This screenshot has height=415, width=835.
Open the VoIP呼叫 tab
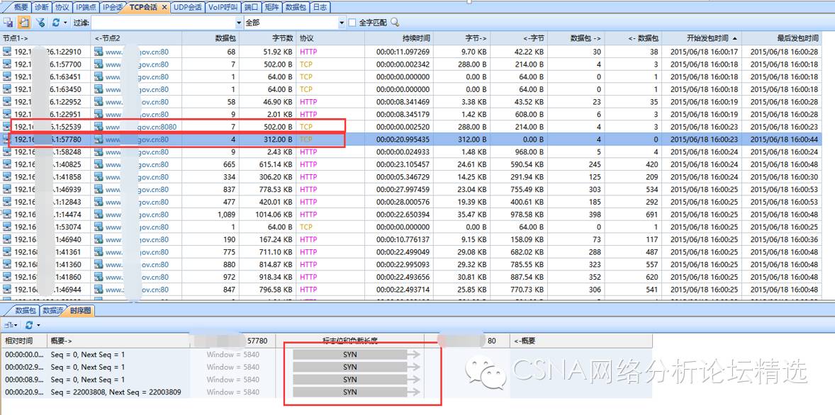click(x=223, y=8)
